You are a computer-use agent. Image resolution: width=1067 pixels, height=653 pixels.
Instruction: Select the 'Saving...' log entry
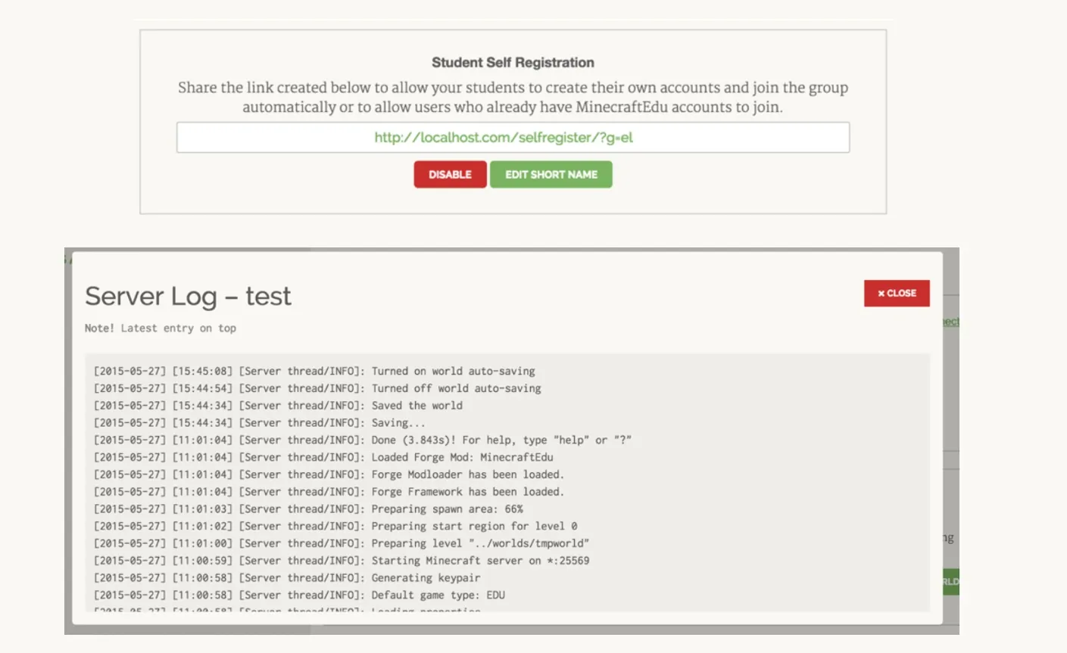pyautogui.click(x=260, y=423)
